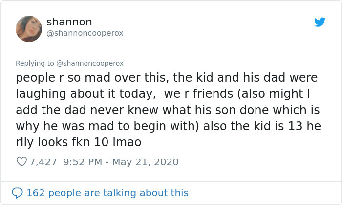Screen dimensions: 342x205
Task: Click the 7,427 likes count
Action: [43, 162]
